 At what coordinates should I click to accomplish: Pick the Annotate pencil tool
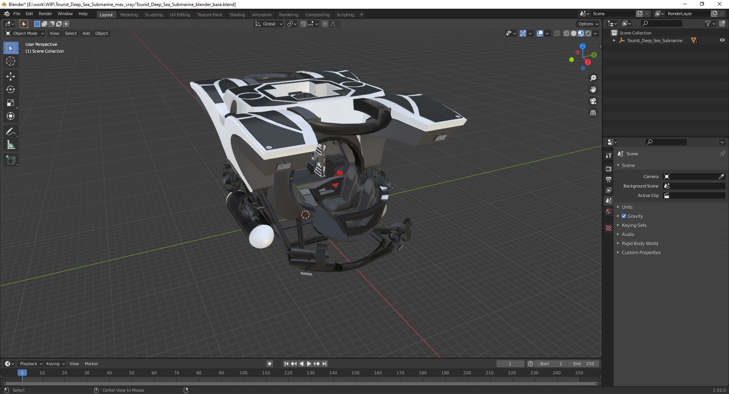tap(11, 131)
